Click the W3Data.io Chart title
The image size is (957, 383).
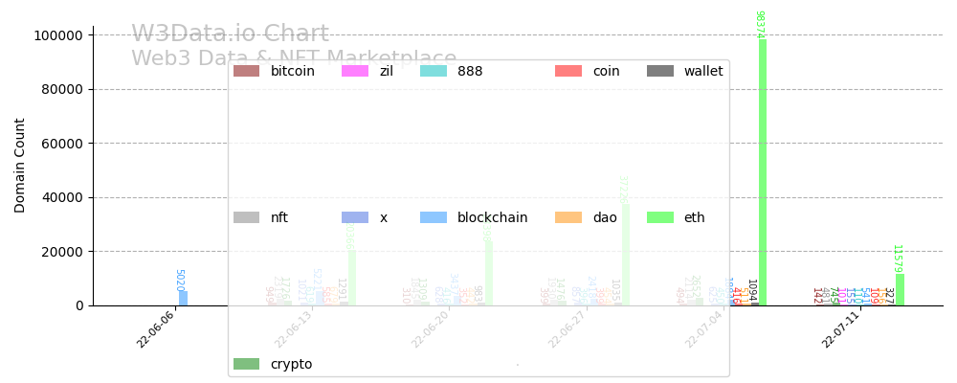(x=230, y=34)
